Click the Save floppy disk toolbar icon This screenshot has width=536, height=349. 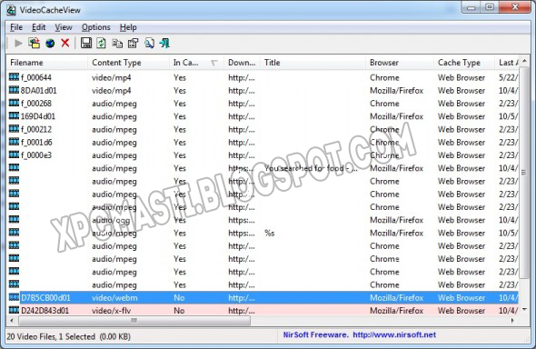coord(85,43)
